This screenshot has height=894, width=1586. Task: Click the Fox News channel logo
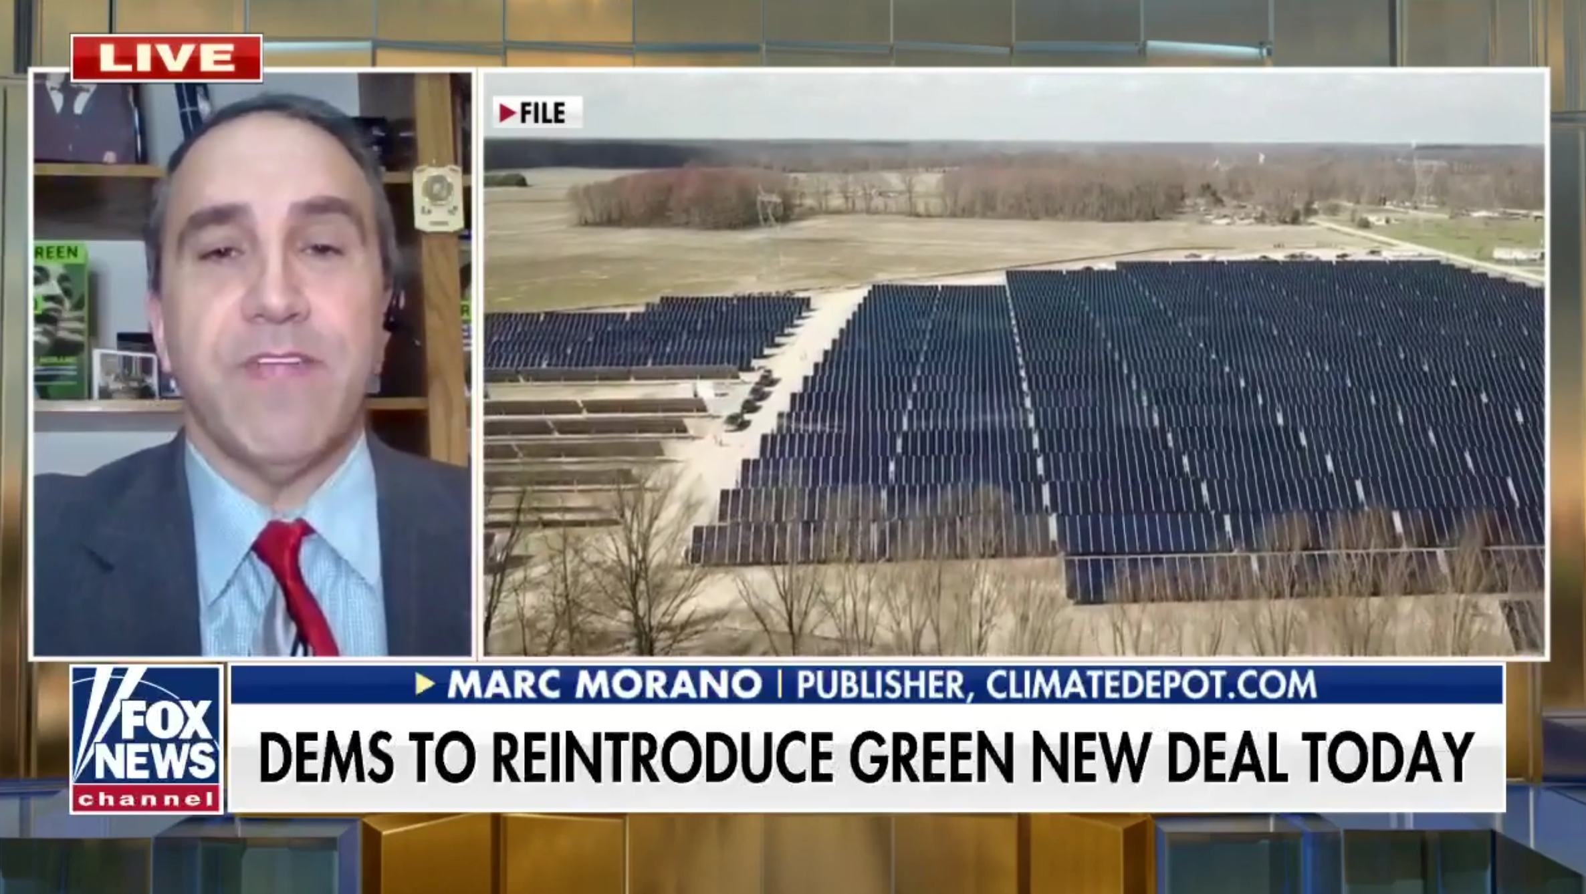146,738
